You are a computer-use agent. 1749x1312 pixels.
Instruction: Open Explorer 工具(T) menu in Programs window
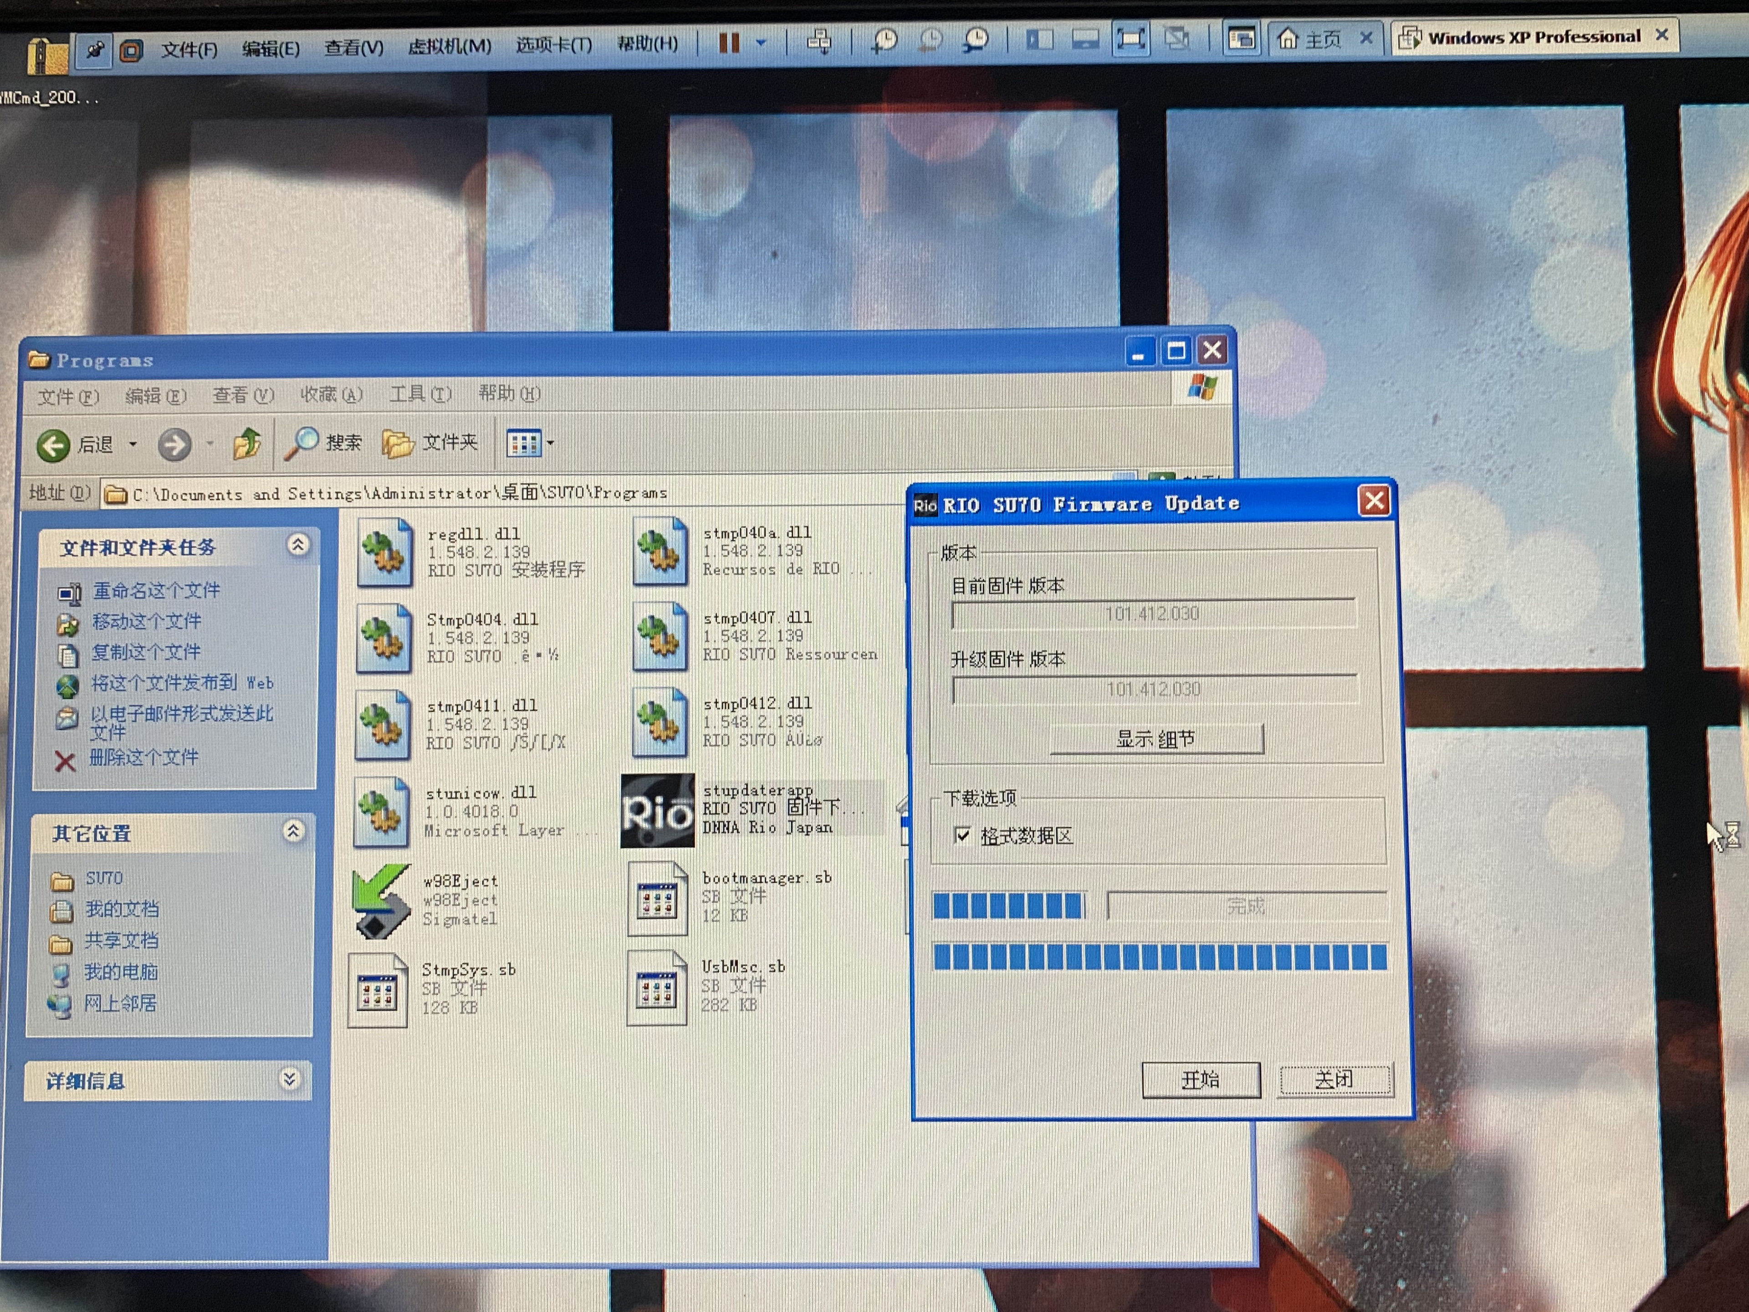(420, 394)
